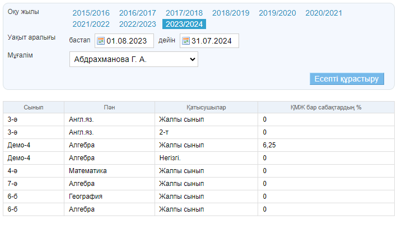Click the Пән column header
This screenshot has width=397, height=225.
pyautogui.click(x=109, y=107)
